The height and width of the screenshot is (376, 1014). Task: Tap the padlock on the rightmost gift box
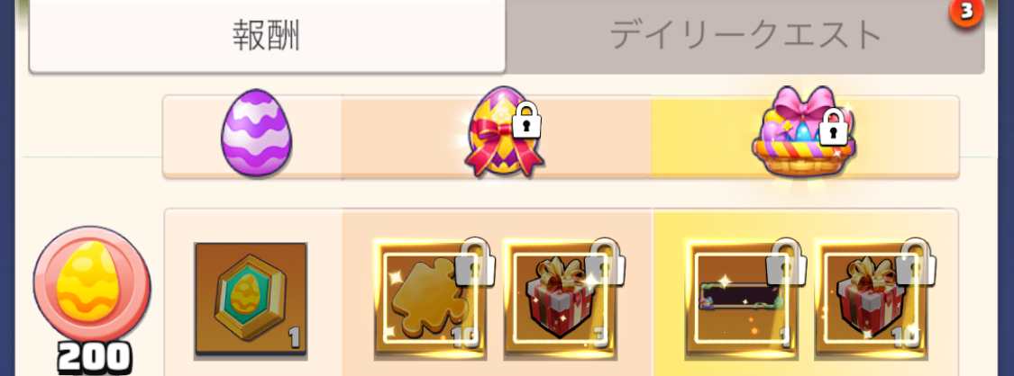917,261
